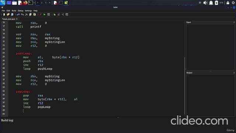Open the volume control in the tray
The width and height of the screenshot is (236, 133).
(205, 3)
